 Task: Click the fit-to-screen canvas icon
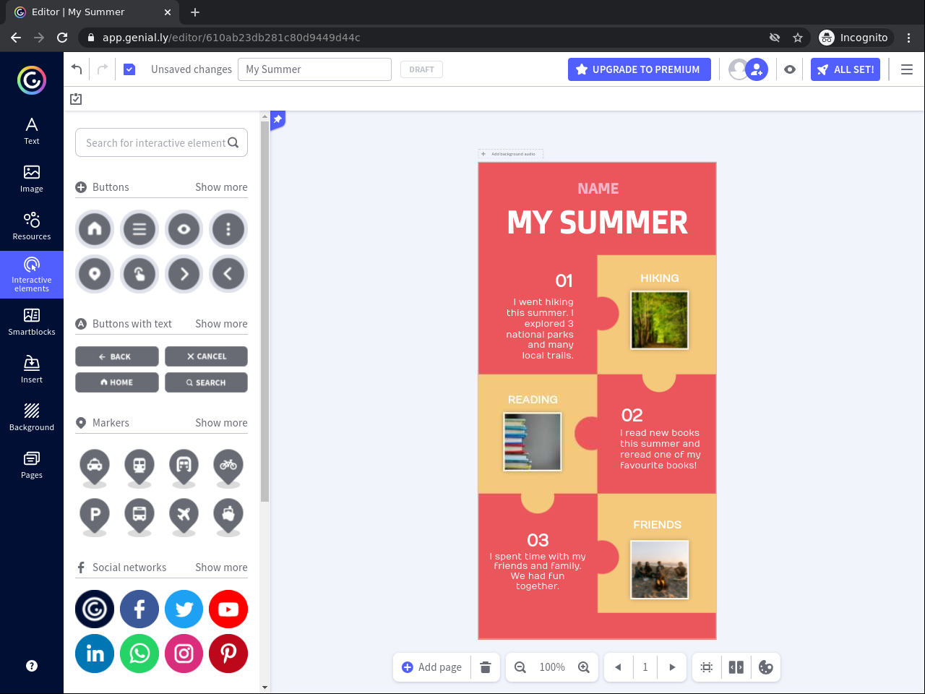[x=707, y=667]
